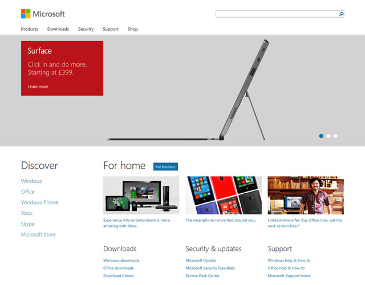Click the search magnifier icon
365x285 pixels.
(341, 14)
